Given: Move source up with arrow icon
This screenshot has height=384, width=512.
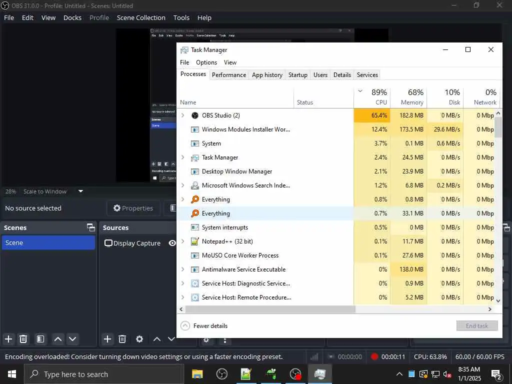Looking at the screenshot, I should (x=157, y=339).
